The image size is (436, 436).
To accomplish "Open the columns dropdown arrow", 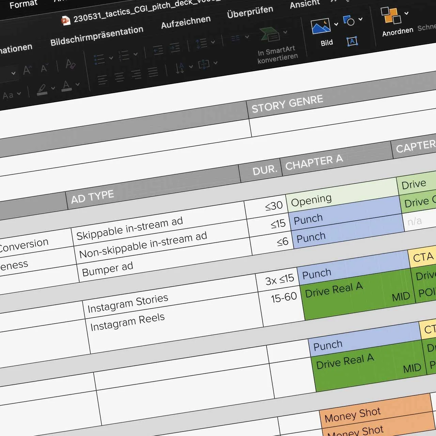I will pyautogui.click(x=247, y=37).
